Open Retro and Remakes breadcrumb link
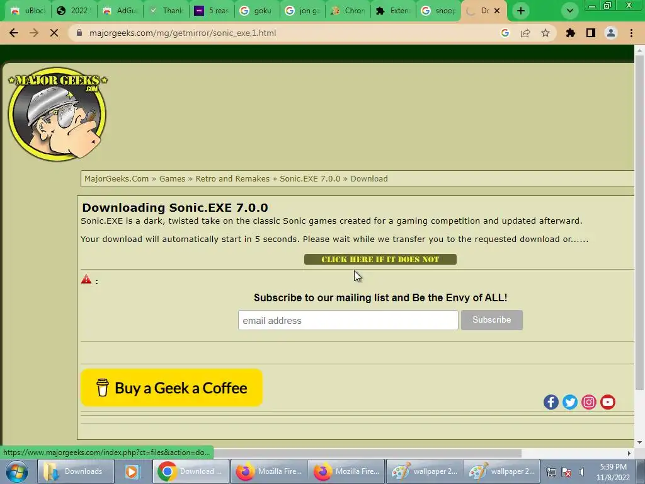The width and height of the screenshot is (645, 484). click(232, 178)
